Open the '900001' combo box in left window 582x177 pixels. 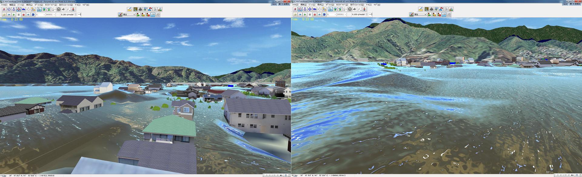point(51,15)
